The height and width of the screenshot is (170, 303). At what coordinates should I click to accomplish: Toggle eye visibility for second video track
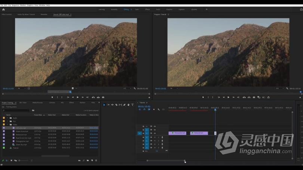154,130
